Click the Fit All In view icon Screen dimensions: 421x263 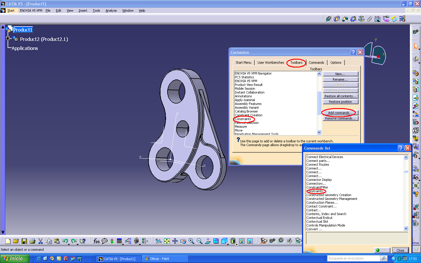click(x=167, y=241)
